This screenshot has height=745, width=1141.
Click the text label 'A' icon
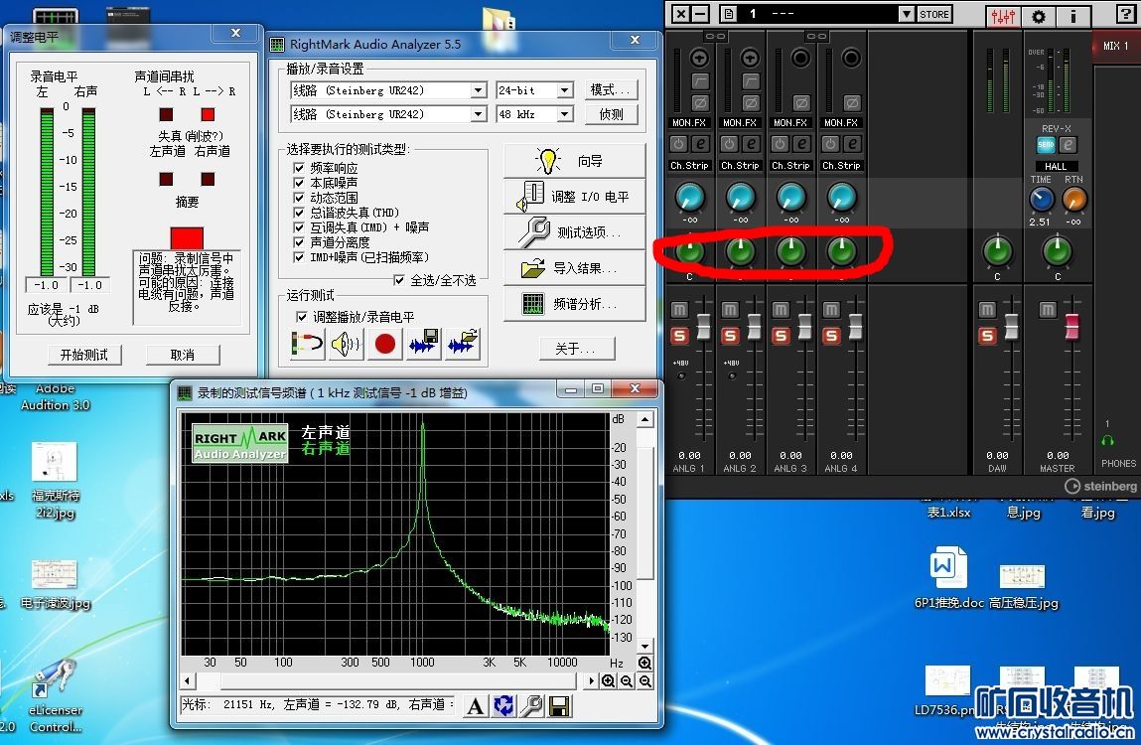[476, 706]
